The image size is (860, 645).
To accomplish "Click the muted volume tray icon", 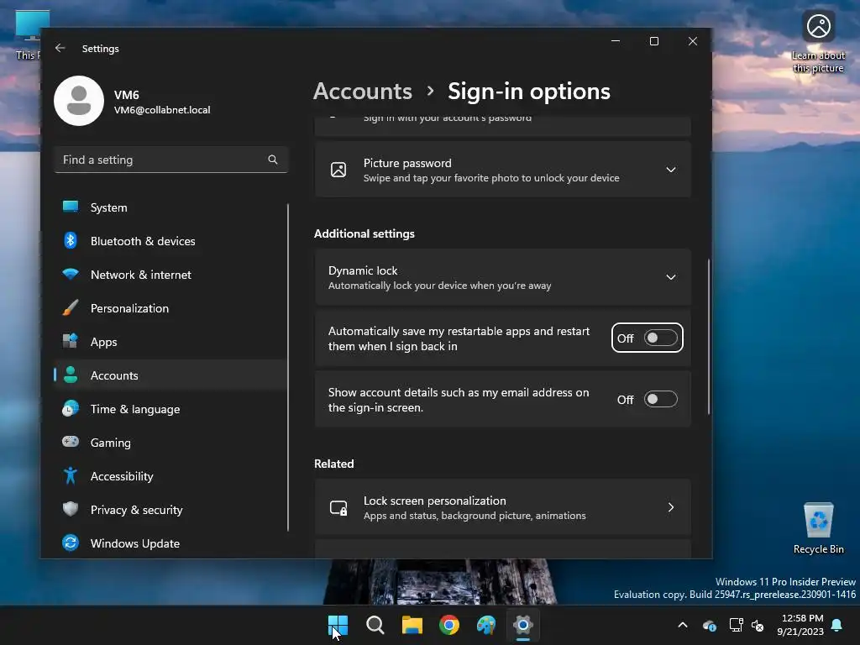I will 758,625.
